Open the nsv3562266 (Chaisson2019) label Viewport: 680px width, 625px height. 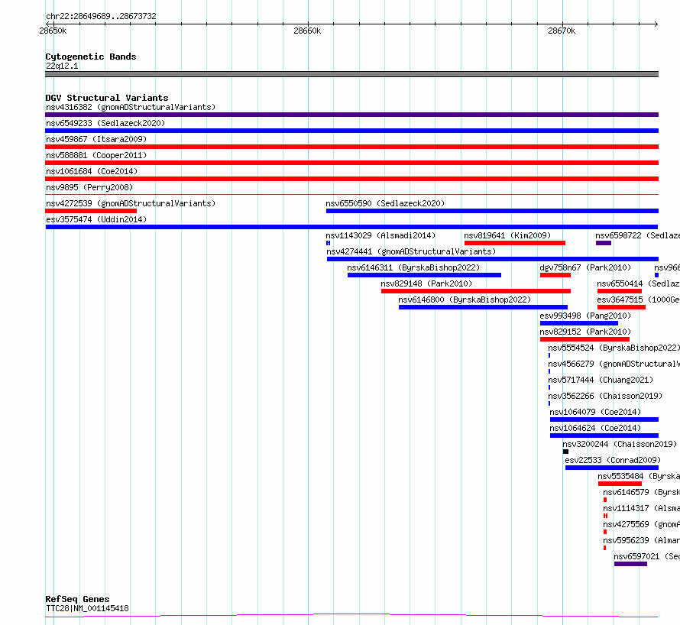pyautogui.click(x=605, y=396)
